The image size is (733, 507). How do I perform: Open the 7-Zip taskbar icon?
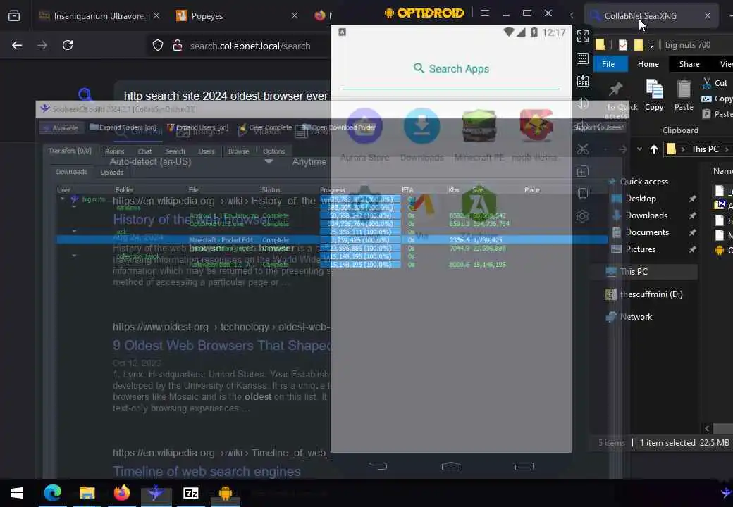tap(191, 493)
